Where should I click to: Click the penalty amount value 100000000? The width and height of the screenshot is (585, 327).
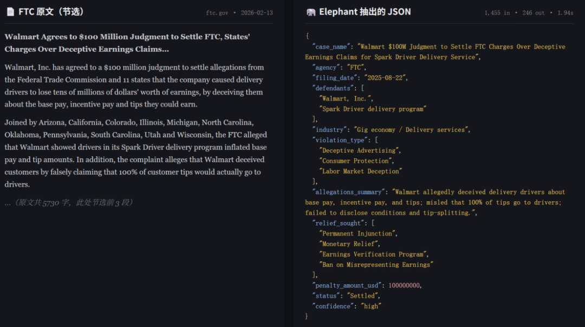click(404, 285)
